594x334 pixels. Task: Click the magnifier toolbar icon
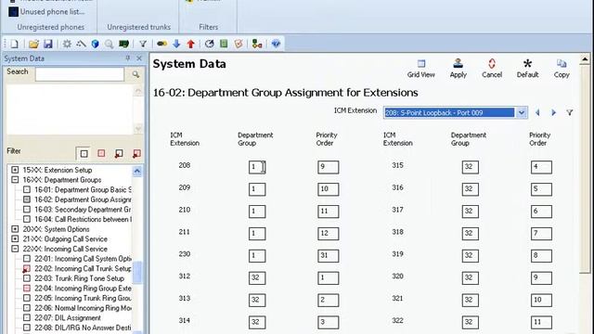tap(110, 44)
